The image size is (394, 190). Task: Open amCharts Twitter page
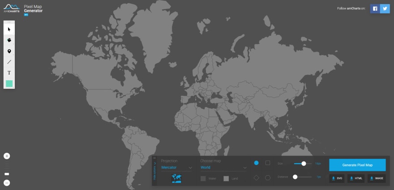click(385, 8)
